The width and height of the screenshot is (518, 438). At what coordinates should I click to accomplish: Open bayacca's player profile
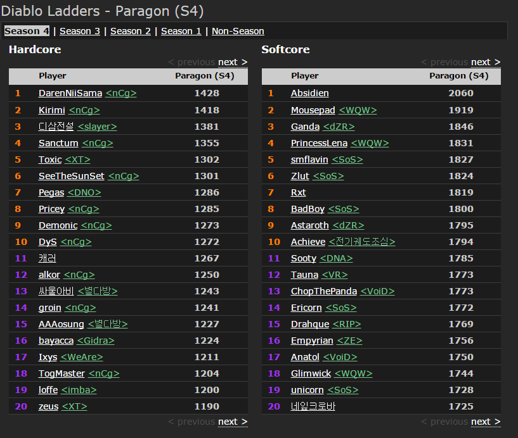tap(56, 341)
